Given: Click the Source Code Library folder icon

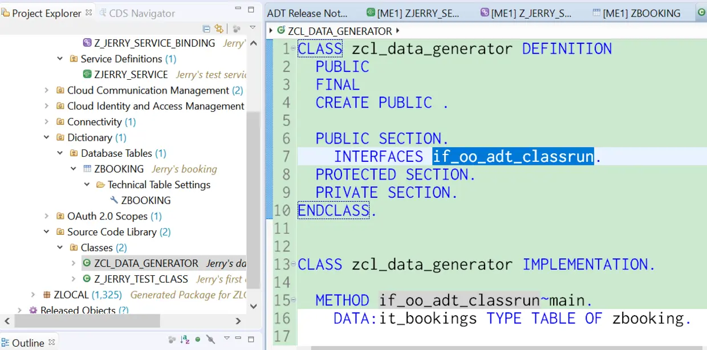Looking at the screenshot, I should (x=60, y=232).
